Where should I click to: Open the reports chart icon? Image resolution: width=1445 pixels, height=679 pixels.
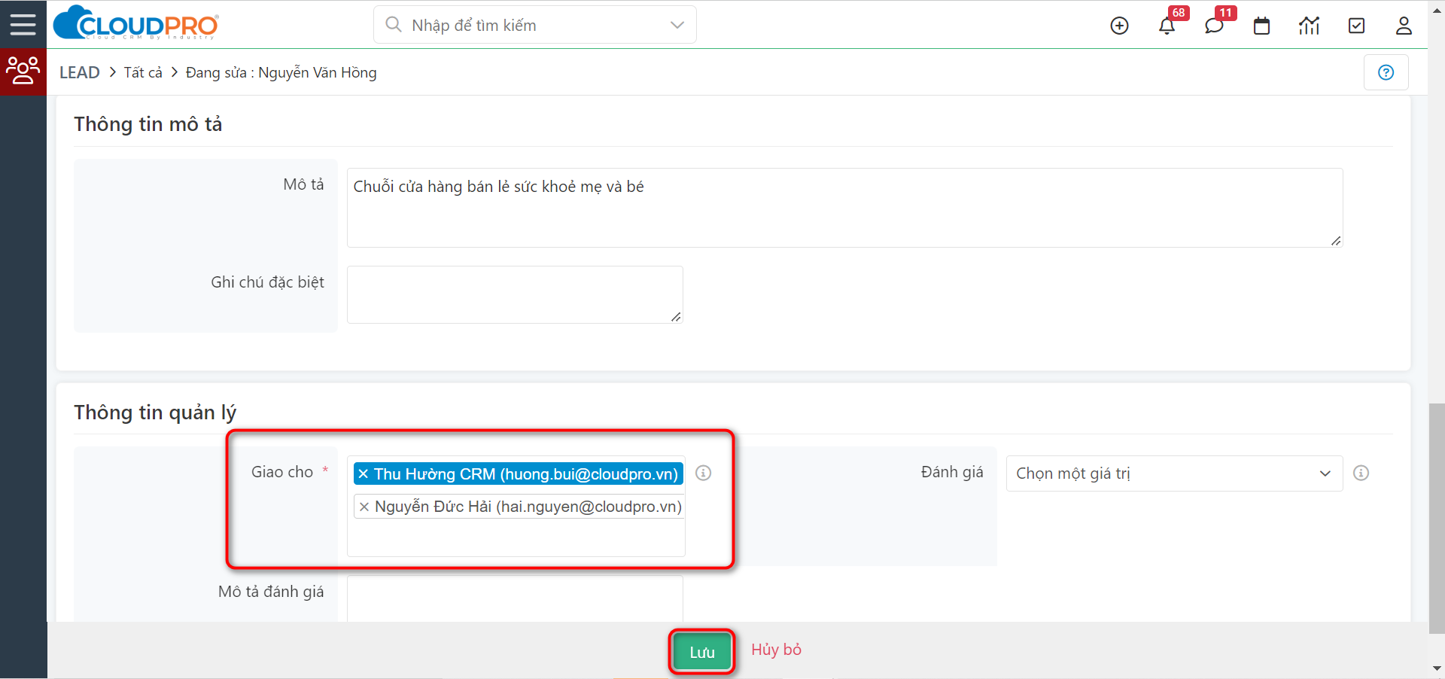point(1310,26)
